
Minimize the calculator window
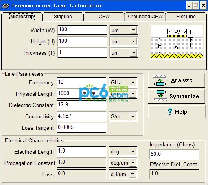[x=189, y=6]
